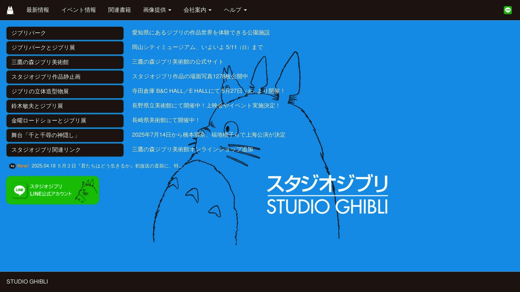Click the 鈴木敏夫とジブリ展 button

(x=65, y=106)
